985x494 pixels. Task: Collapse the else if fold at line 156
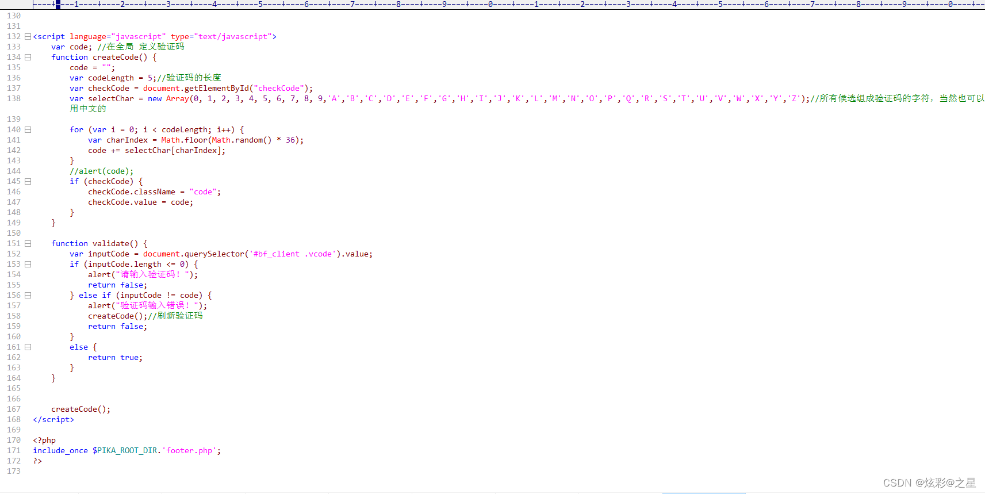[x=28, y=296]
